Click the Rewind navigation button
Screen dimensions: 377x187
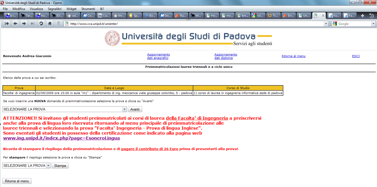click(7, 24)
